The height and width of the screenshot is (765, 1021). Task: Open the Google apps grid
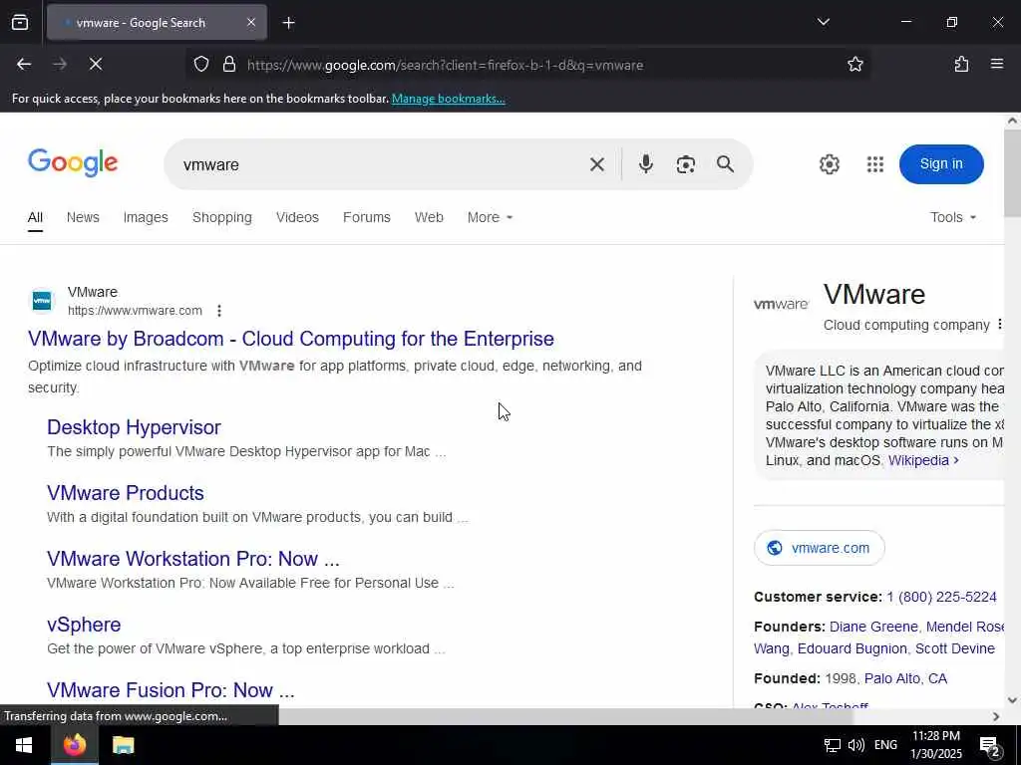(x=875, y=164)
